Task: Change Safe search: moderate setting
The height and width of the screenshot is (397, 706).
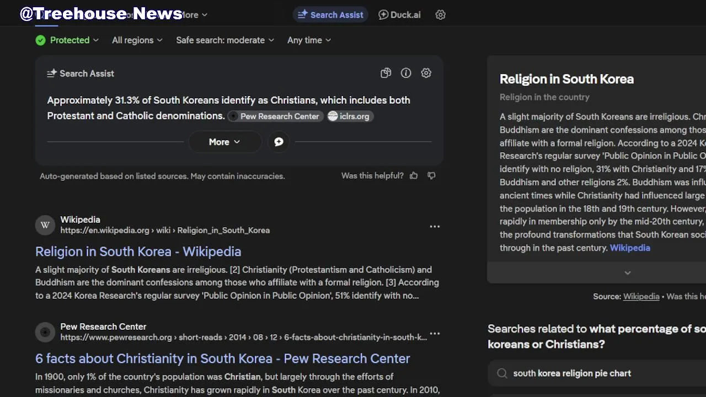Action: [225, 40]
